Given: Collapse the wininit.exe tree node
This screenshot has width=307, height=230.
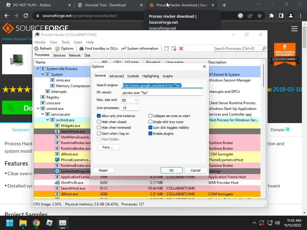Looking at the screenshot, I should (x=38, y=108).
